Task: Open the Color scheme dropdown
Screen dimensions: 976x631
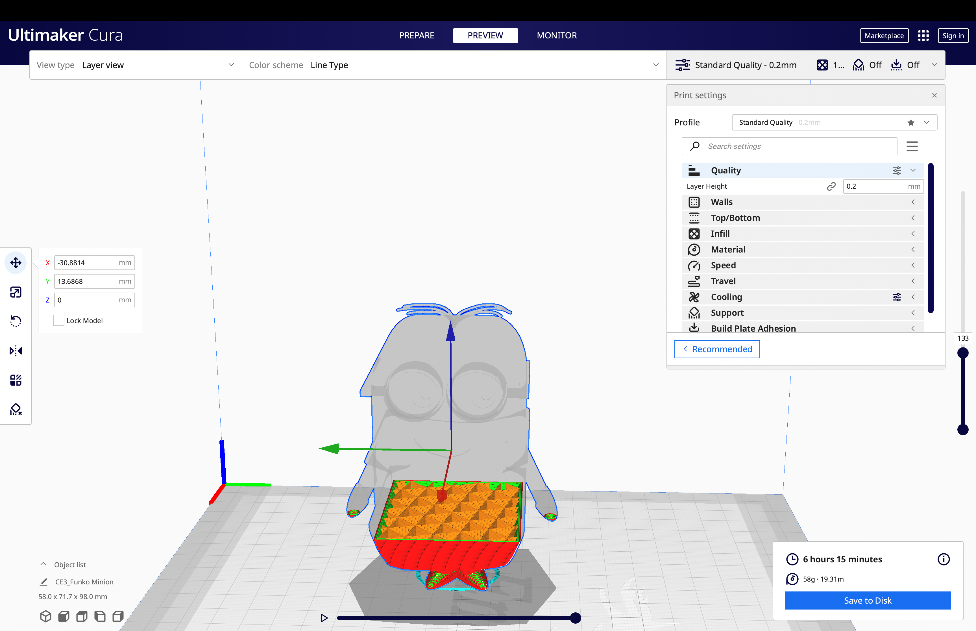Action: tap(454, 65)
